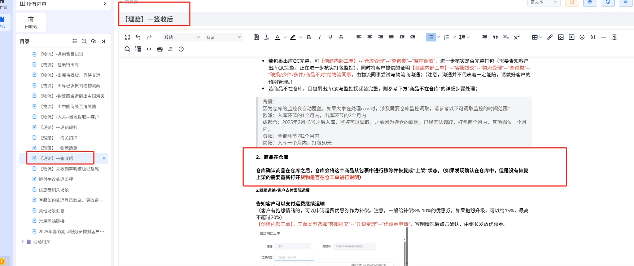
Task: Insert a link using the chain icon
Action: (x=550, y=37)
